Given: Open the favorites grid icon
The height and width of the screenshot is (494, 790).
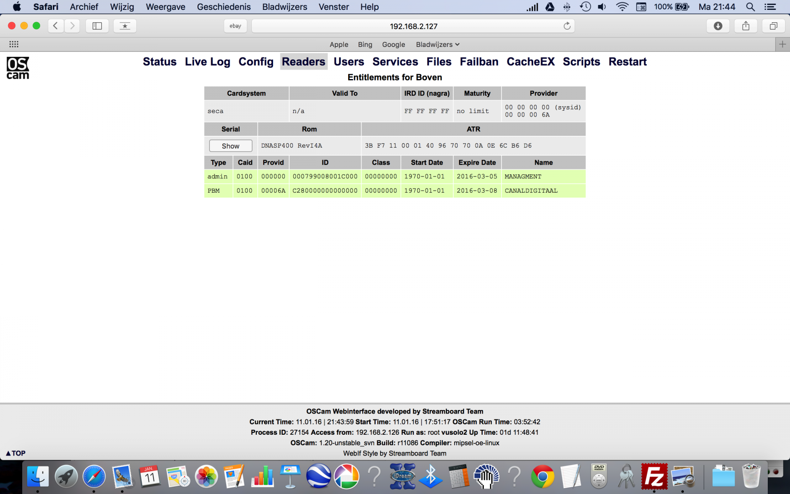Looking at the screenshot, I should tap(14, 44).
